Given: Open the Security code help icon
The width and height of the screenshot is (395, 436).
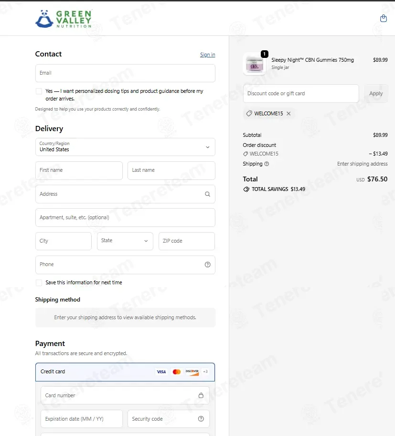Looking at the screenshot, I should pyautogui.click(x=201, y=419).
